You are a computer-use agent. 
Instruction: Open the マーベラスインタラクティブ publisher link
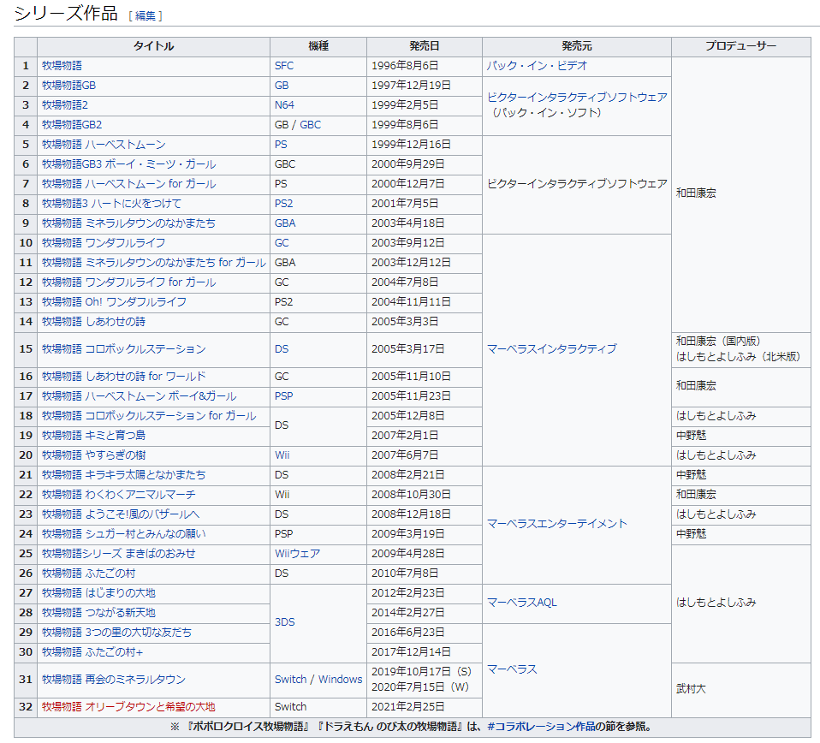(552, 348)
